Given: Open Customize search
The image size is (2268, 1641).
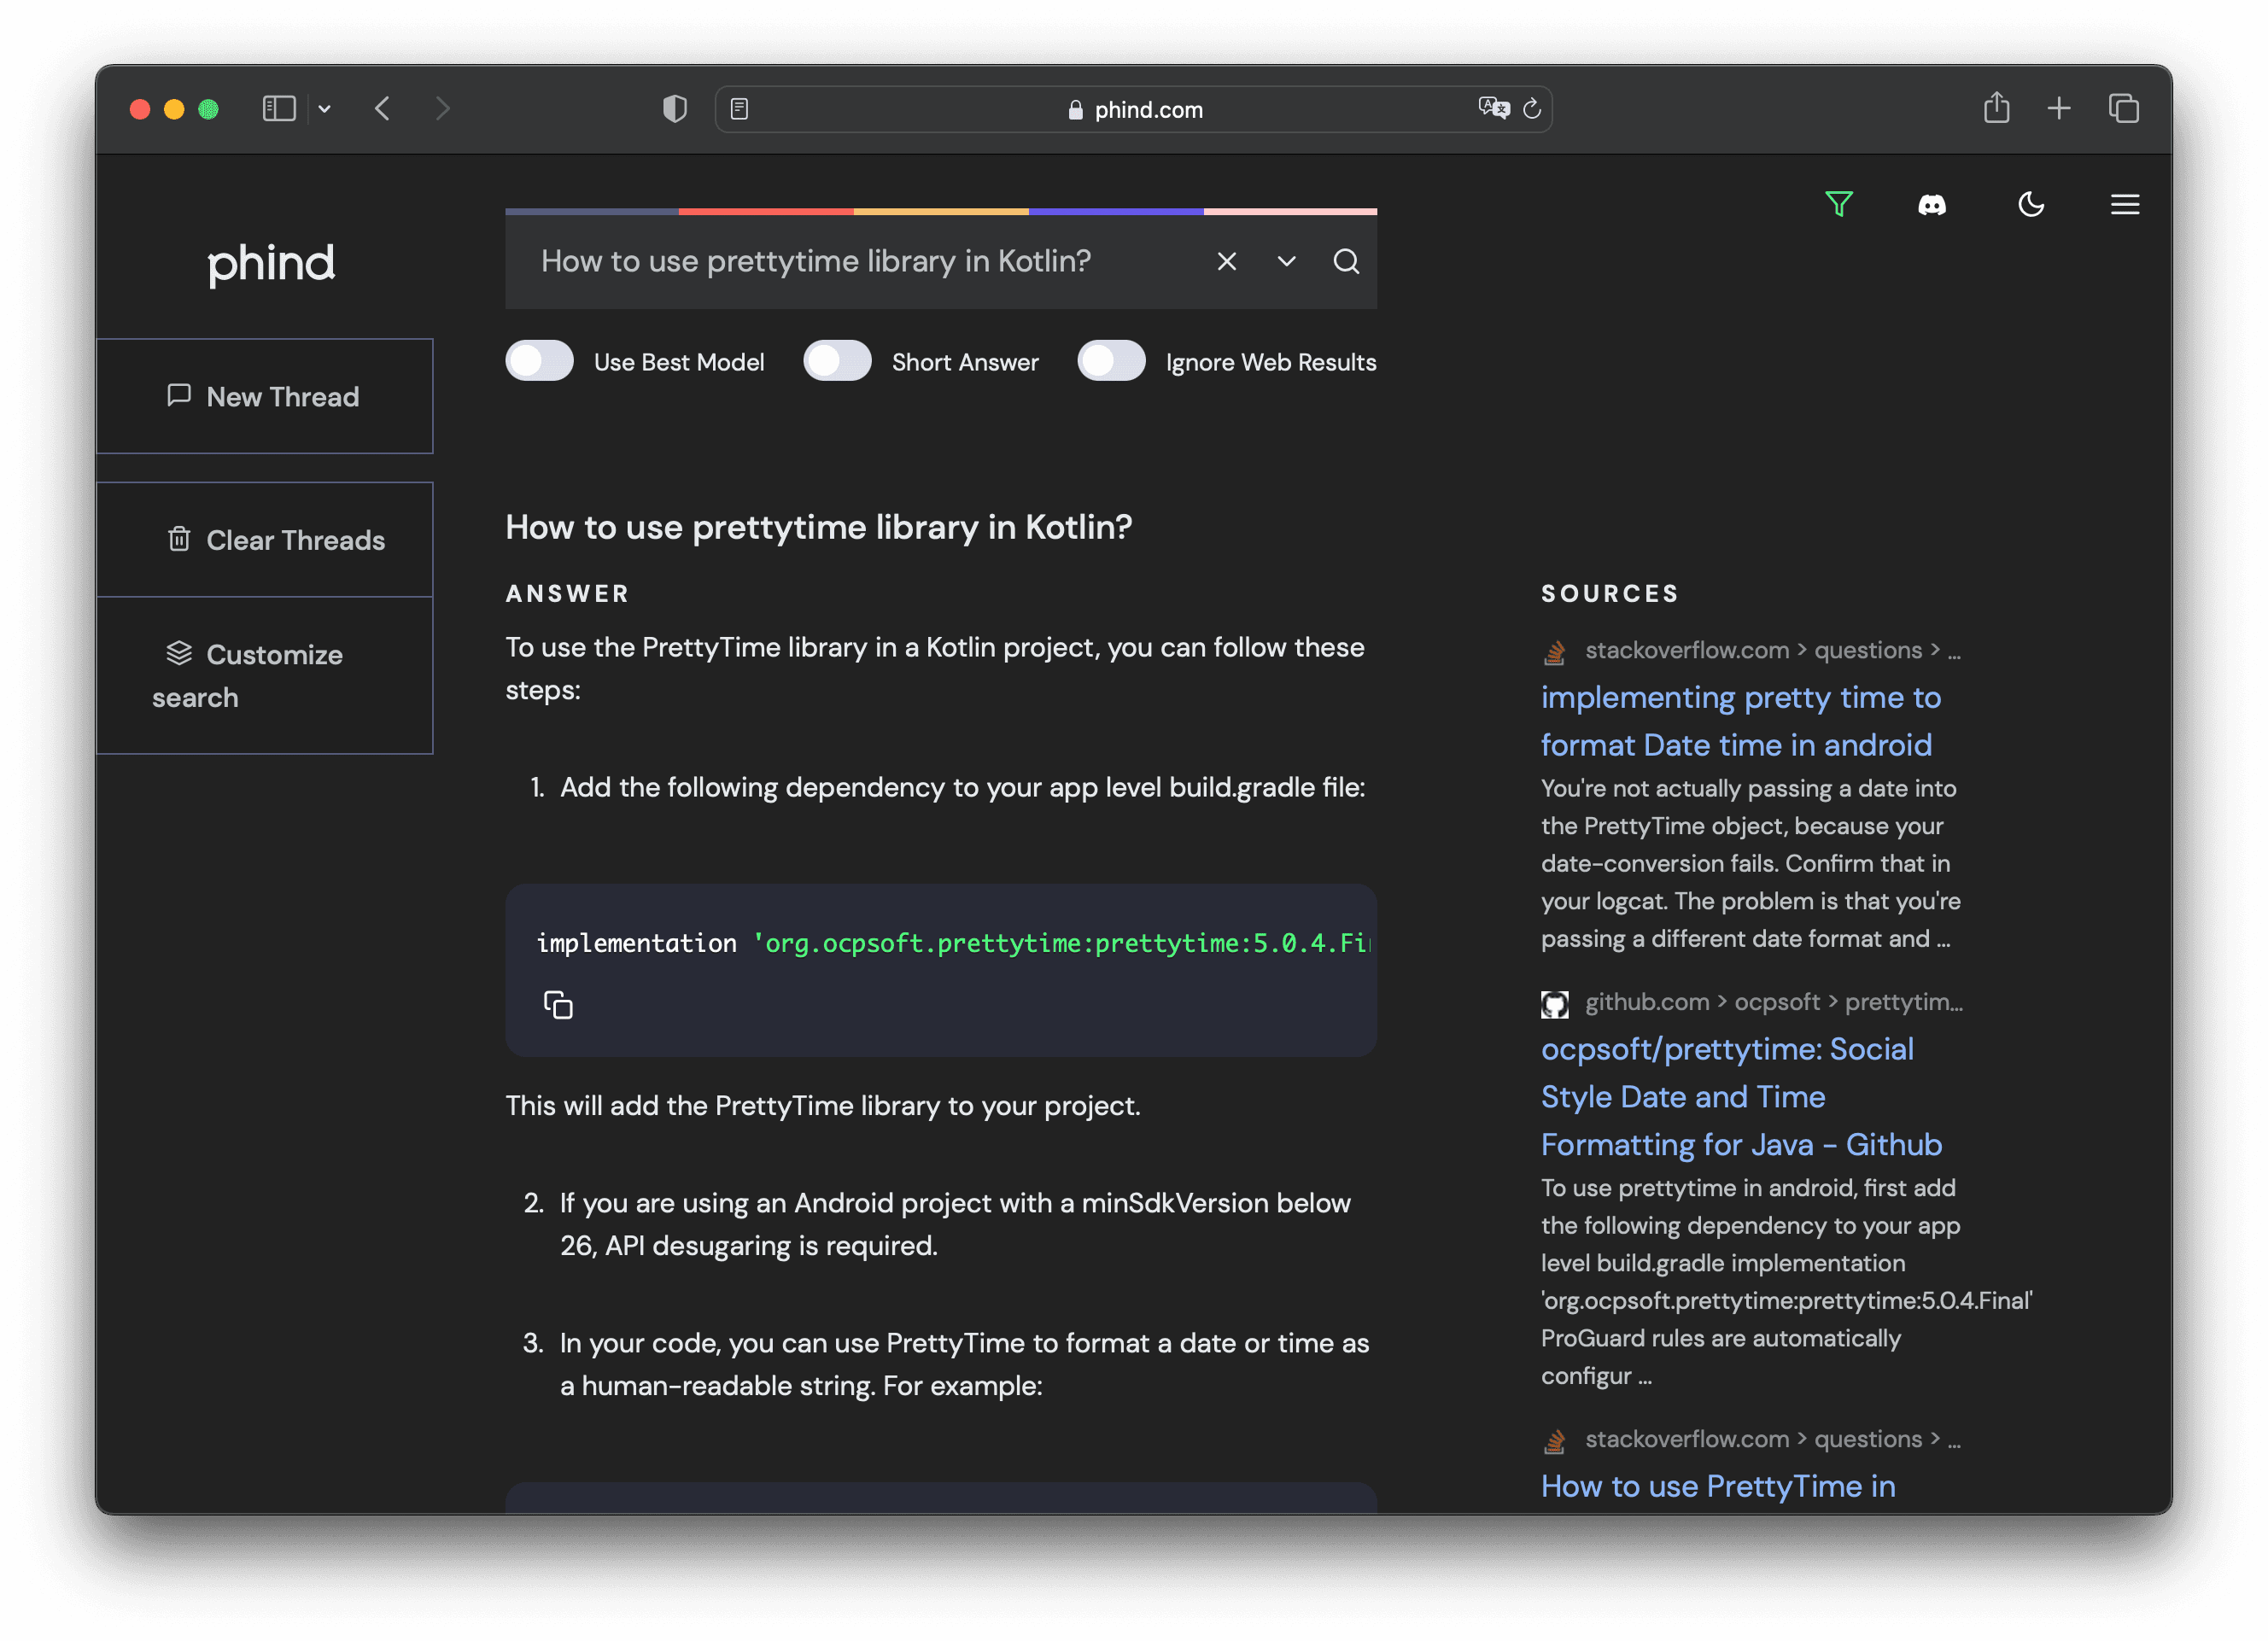Looking at the screenshot, I should pos(264,676).
